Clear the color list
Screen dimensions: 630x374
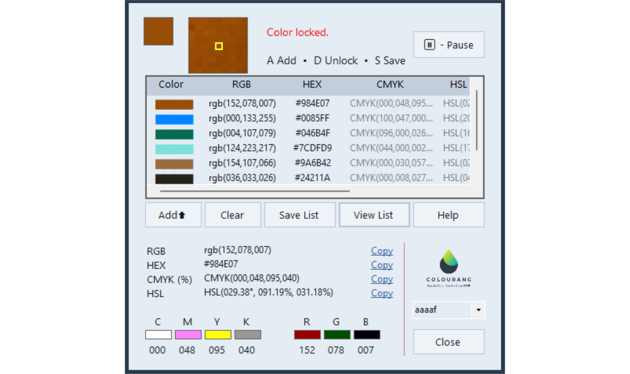233,215
